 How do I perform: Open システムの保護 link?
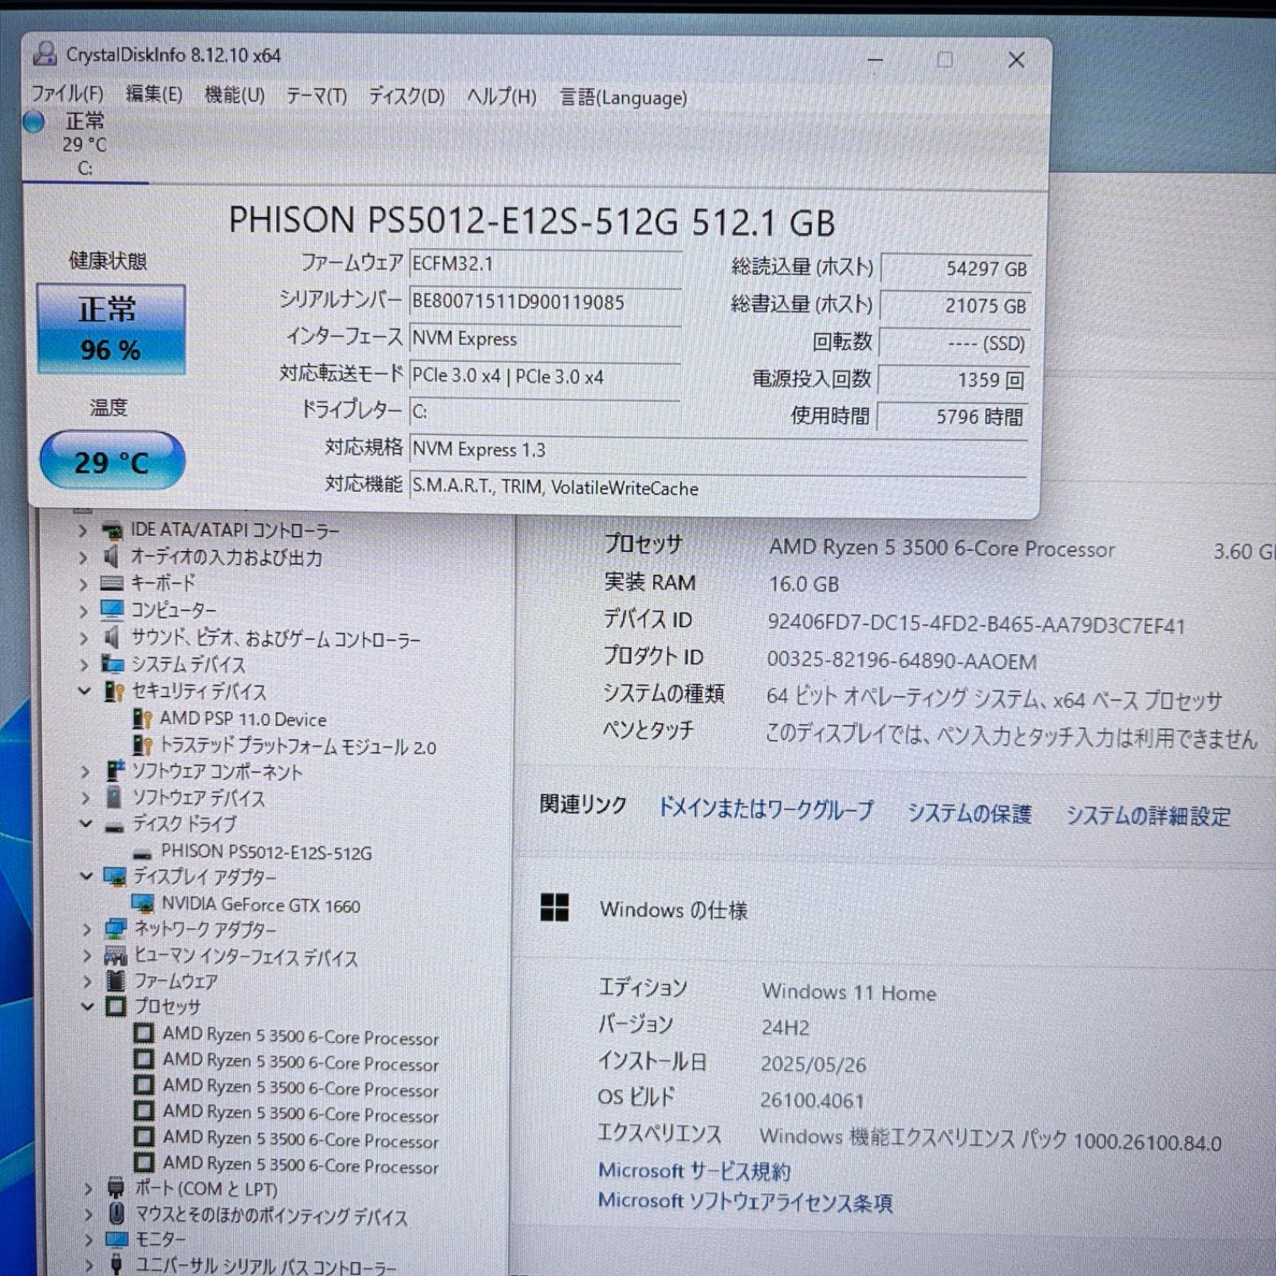coord(970,813)
